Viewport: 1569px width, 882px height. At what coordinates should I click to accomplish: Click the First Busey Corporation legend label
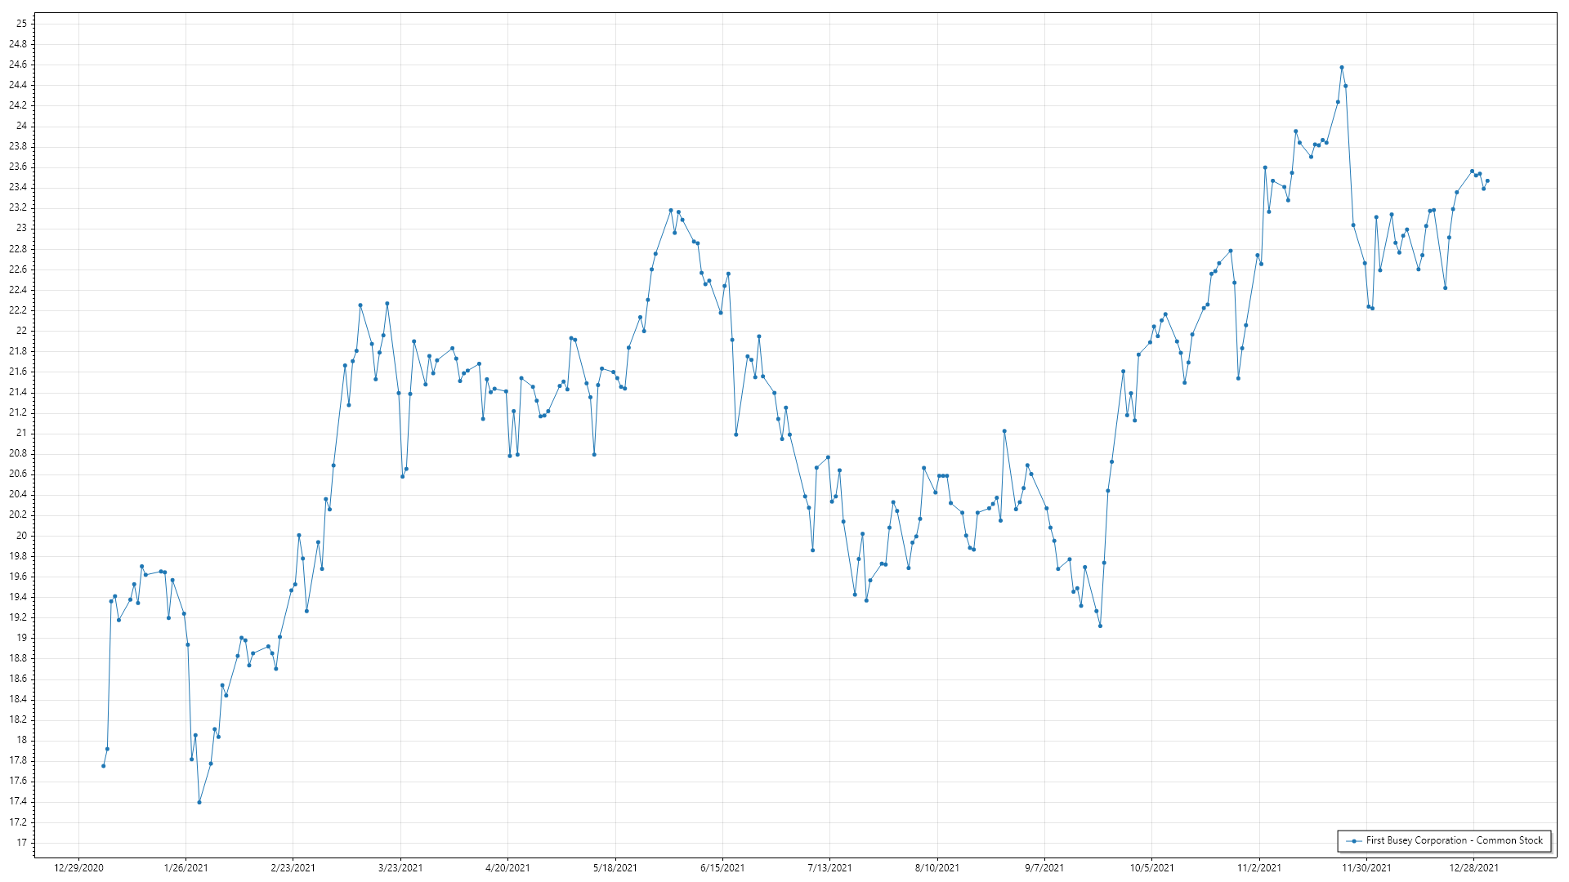pos(1454,840)
